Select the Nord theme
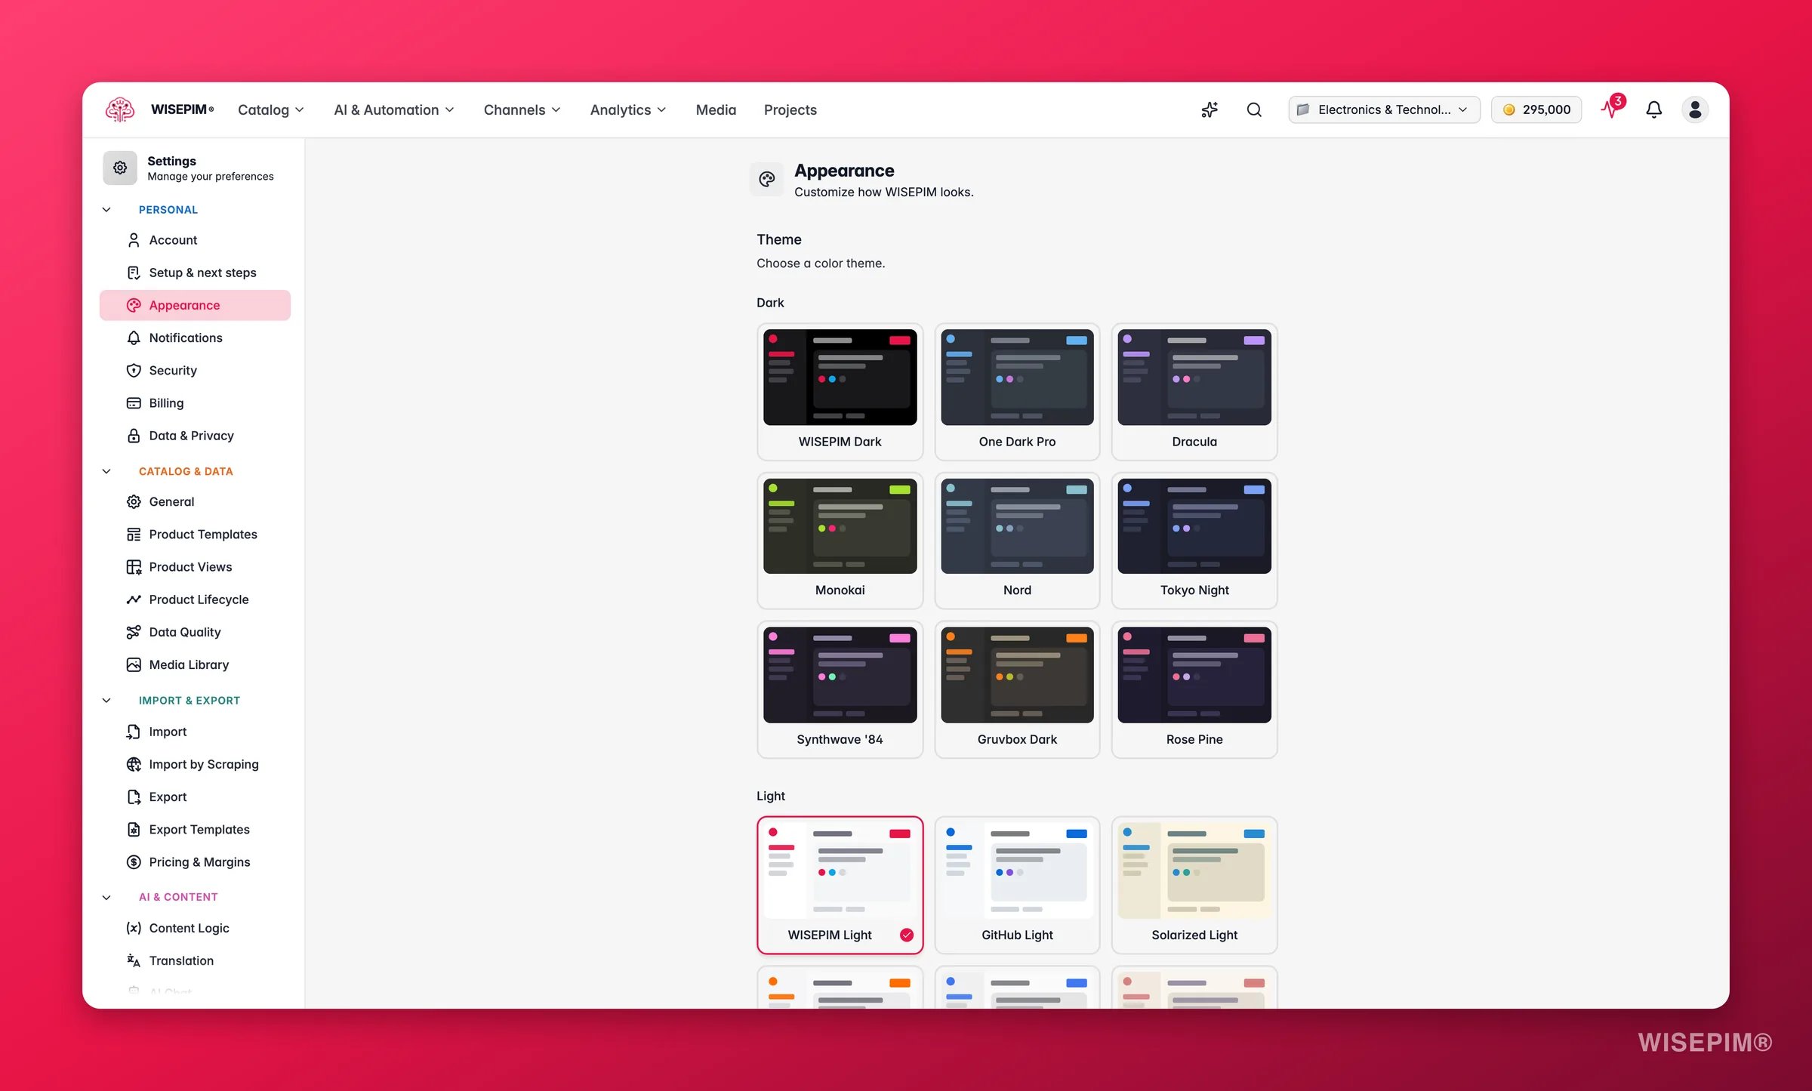Image resolution: width=1812 pixels, height=1091 pixels. pyautogui.click(x=1017, y=541)
